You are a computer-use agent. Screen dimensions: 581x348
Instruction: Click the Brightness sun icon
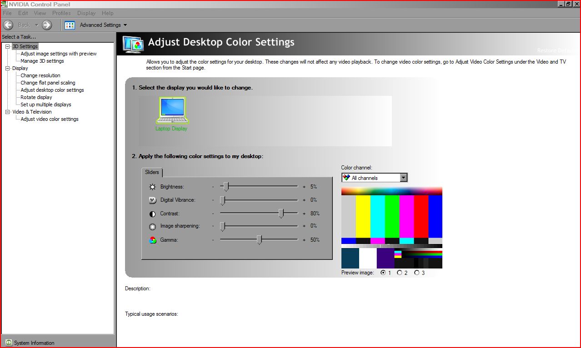(153, 187)
